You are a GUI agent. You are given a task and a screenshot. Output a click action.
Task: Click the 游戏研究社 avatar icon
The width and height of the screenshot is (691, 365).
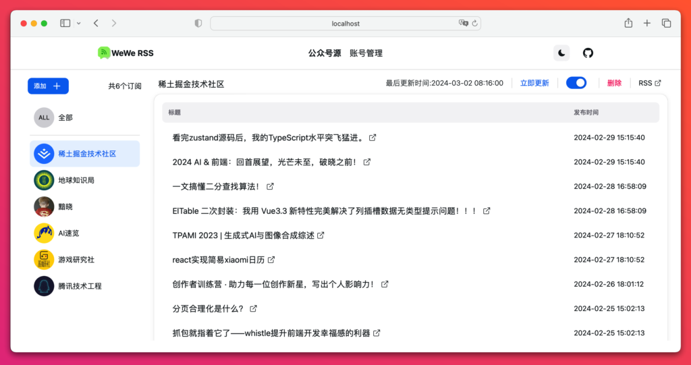[44, 260]
